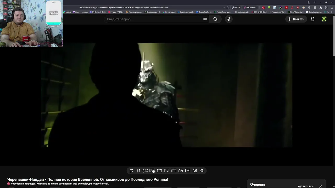This screenshot has height=188, width=335.
Task: Click Удалить все in the queue
Action: [305, 186]
